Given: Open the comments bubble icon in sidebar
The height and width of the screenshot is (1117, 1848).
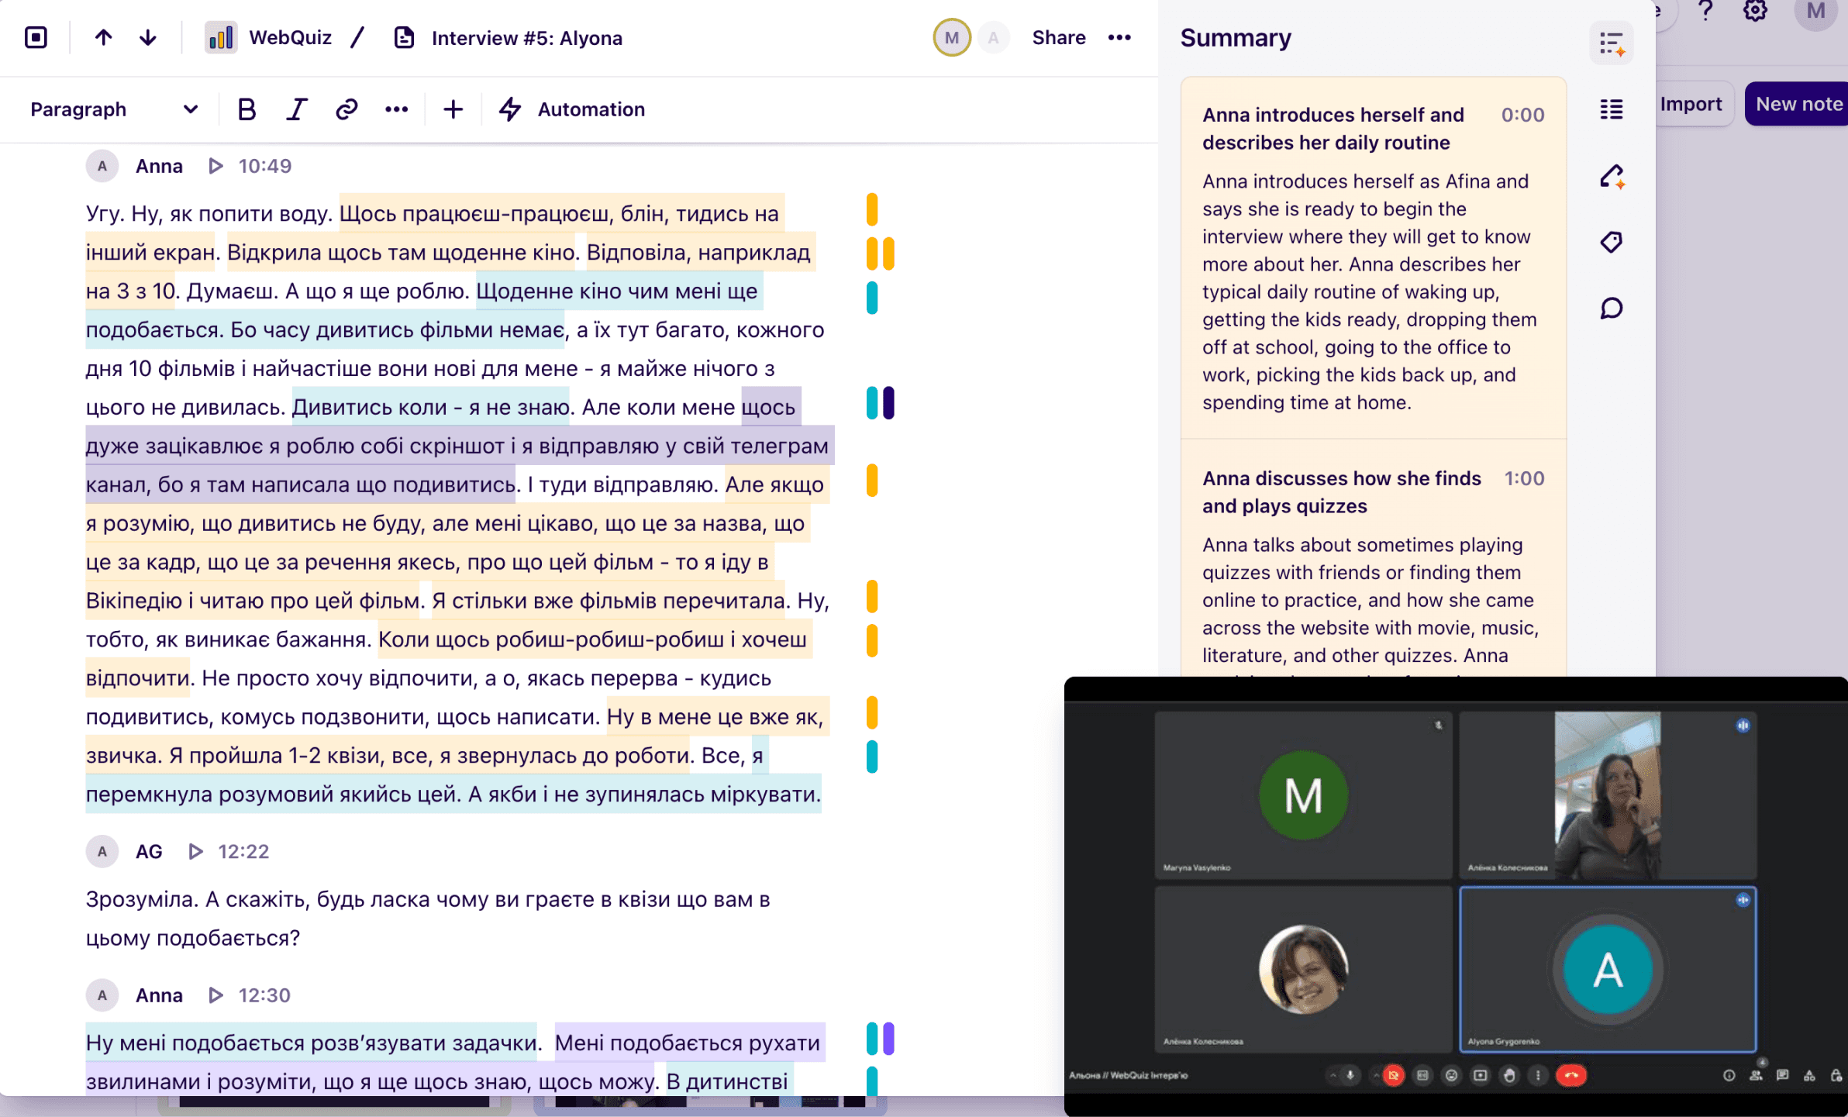Looking at the screenshot, I should (x=1612, y=309).
